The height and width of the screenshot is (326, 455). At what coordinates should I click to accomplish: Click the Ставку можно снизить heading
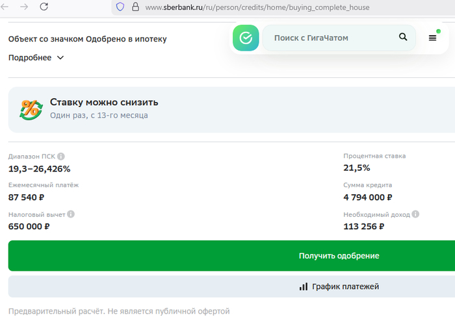(x=104, y=103)
